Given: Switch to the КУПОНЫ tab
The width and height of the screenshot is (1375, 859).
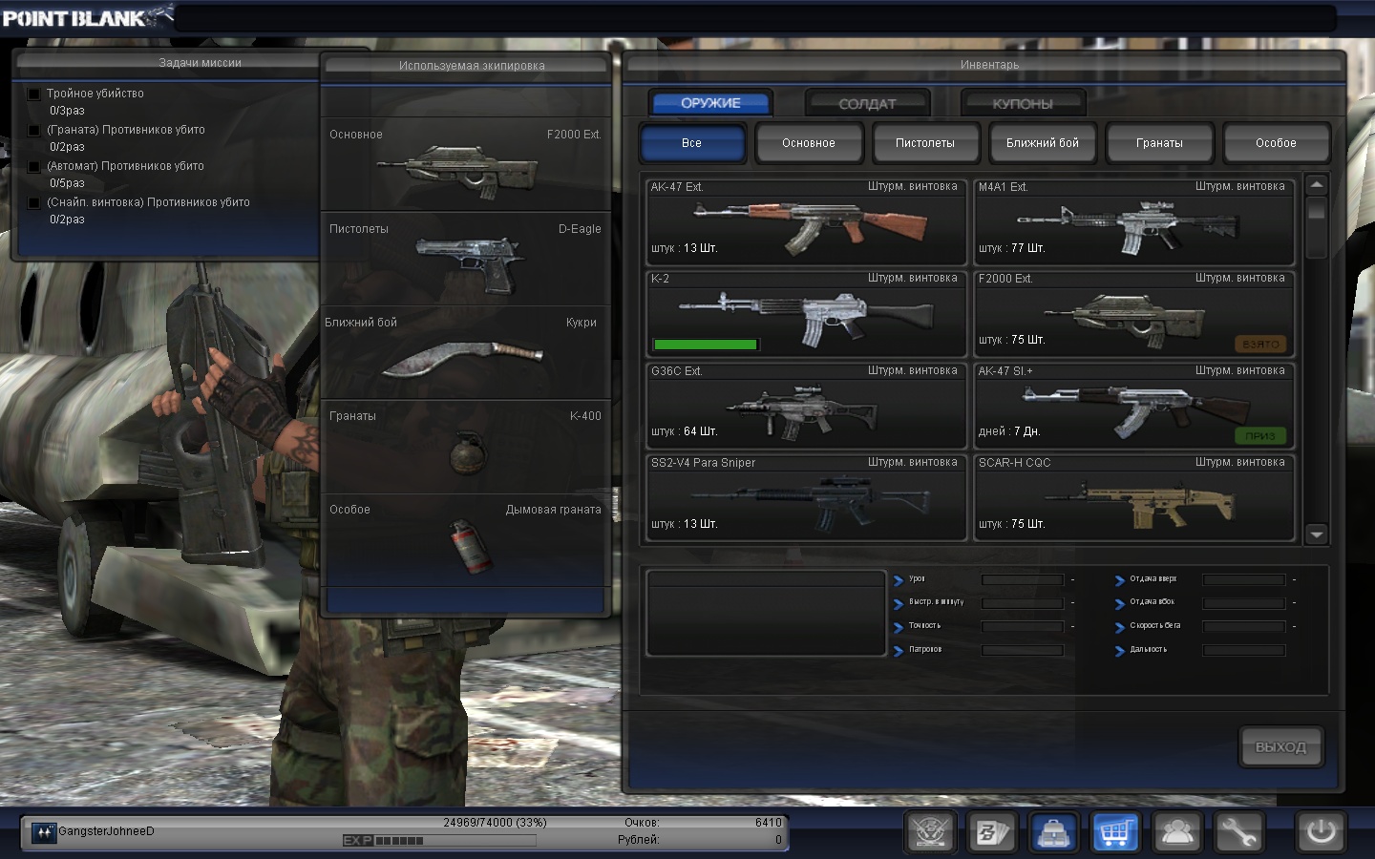Looking at the screenshot, I should tap(1023, 103).
